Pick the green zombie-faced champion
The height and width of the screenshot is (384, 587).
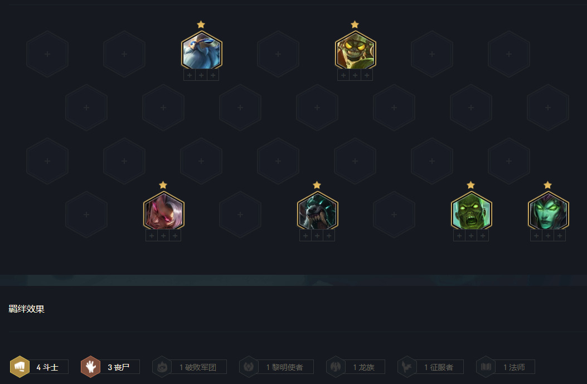tap(471, 211)
